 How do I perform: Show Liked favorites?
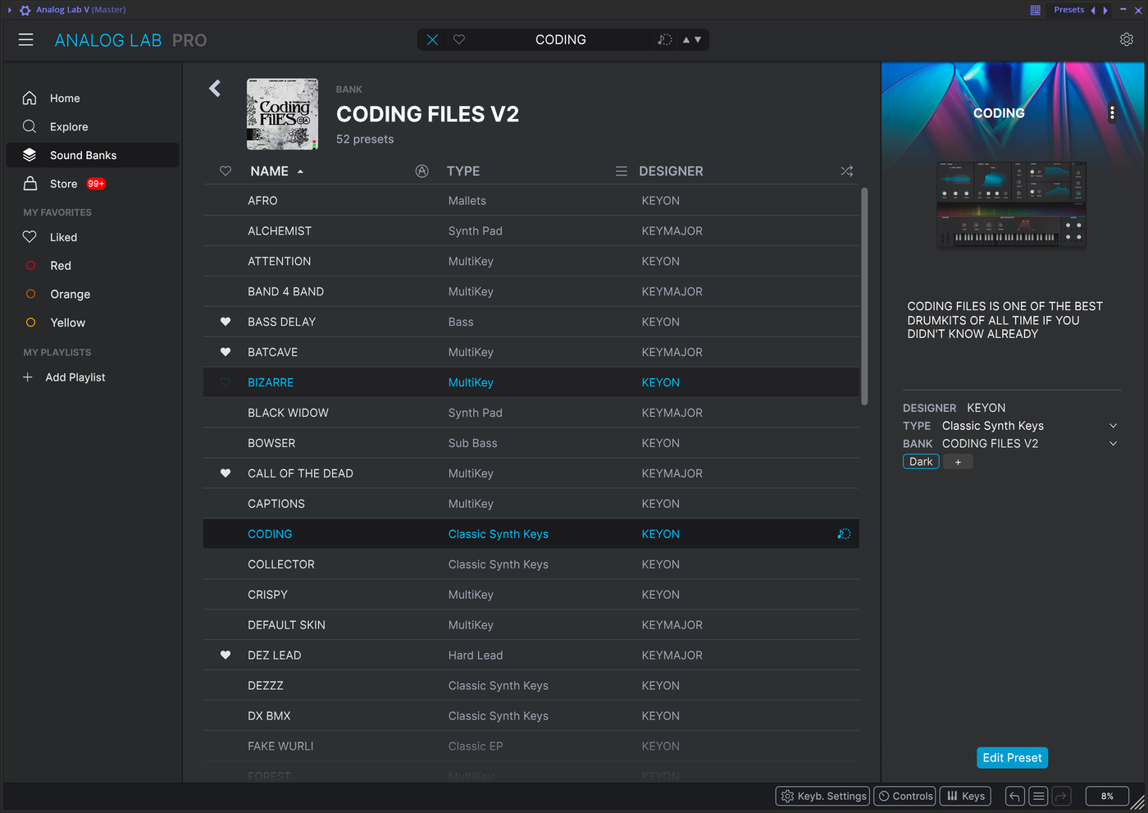(93, 237)
